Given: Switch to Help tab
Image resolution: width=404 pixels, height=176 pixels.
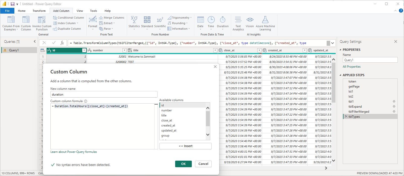Looking at the screenshot, I should pyautogui.click(x=108, y=11).
